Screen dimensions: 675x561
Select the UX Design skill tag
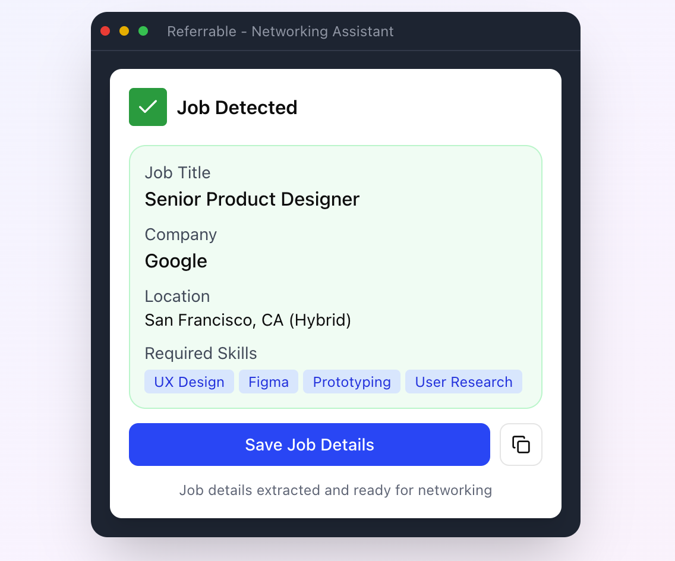189,382
